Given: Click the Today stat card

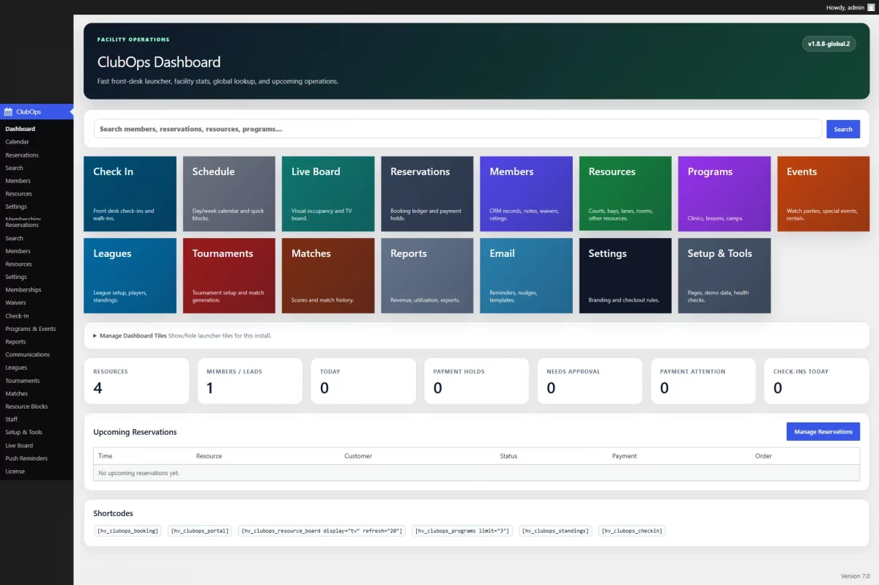Looking at the screenshot, I should (363, 381).
